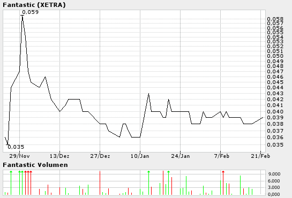292x198 pixels.
Task: Click the 0,040 price axis value
Action: tap(275, 111)
